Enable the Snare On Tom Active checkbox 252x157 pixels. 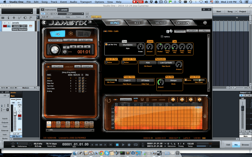pyautogui.click(x=123, y=62)
